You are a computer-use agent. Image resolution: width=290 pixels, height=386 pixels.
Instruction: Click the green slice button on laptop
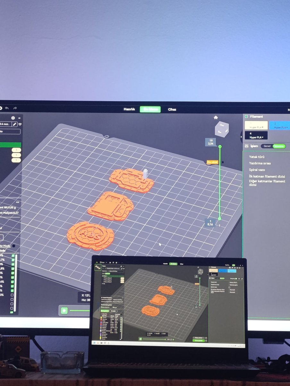[199, 341]
